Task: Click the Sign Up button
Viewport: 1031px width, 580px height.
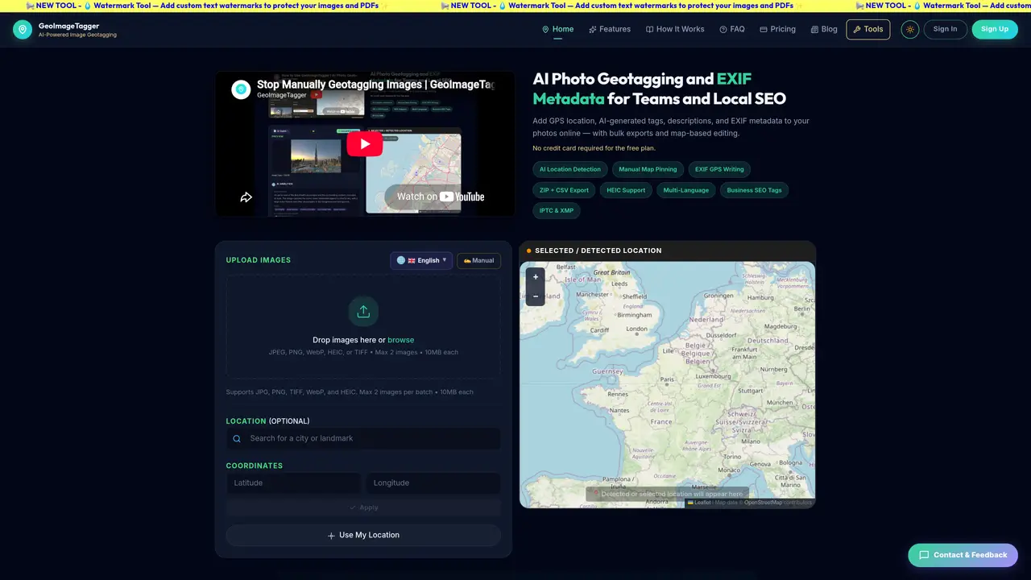Action: tap(995, 29)
